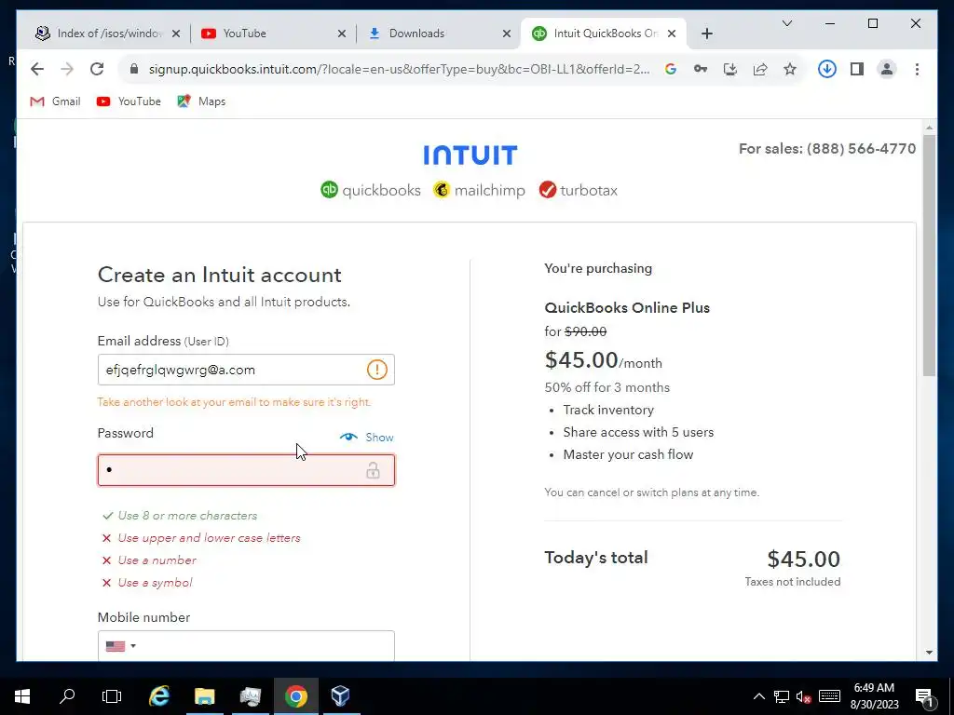Click the "Use a symbol" requirement text
Viewport: 954px width, 715px height.
156,583
